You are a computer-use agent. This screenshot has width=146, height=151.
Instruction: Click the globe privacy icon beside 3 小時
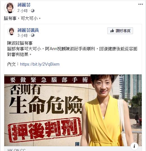33,35
